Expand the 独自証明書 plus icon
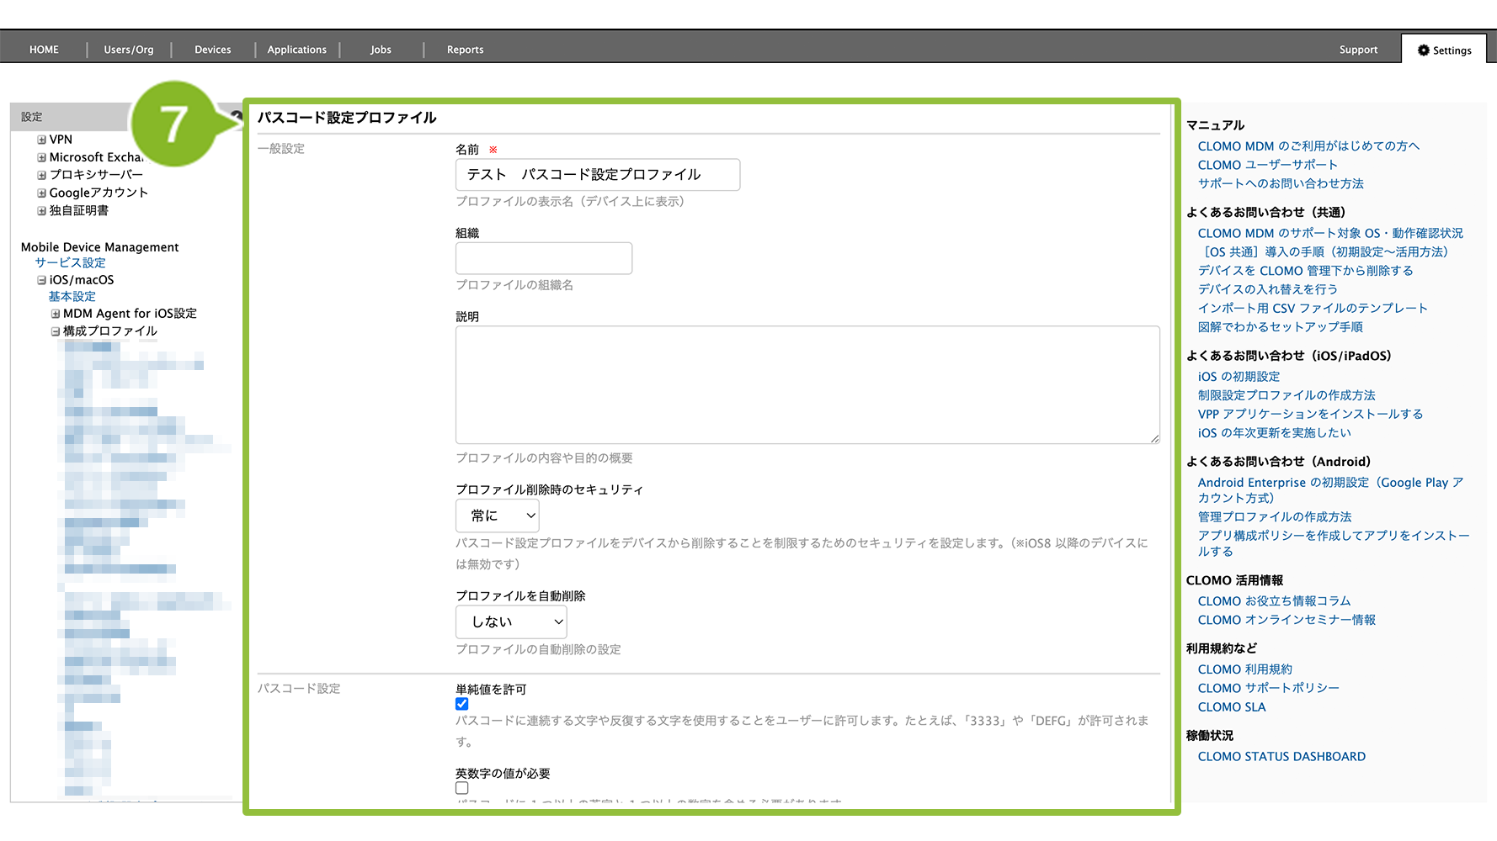This screenshot has width=1497, height=841. point(41,211)
